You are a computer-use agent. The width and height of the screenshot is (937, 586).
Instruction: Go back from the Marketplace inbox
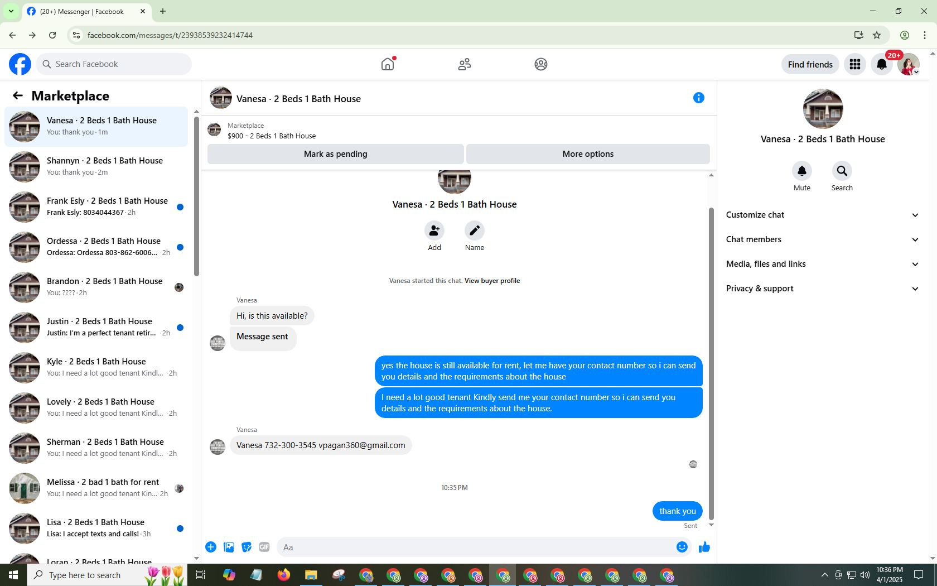click(x=18, y=95)
